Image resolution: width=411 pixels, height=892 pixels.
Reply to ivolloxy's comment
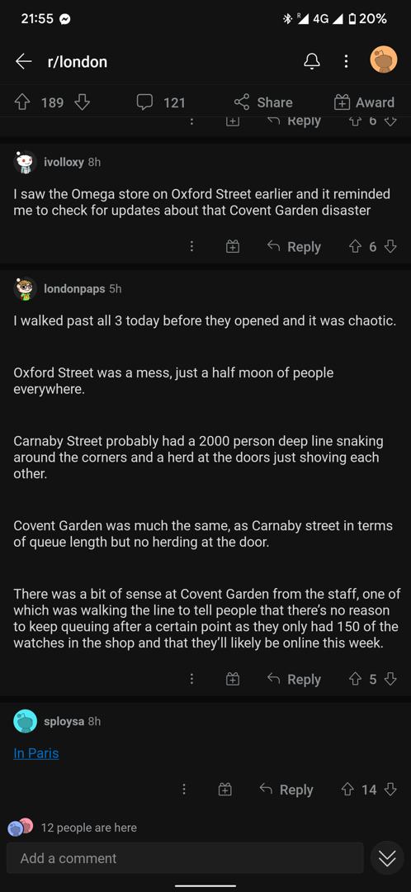[295, 246]
